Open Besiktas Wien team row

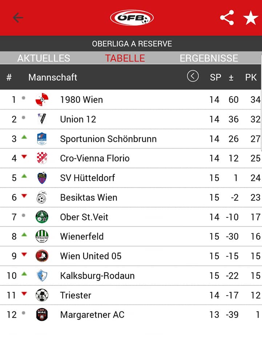[131, 197]
